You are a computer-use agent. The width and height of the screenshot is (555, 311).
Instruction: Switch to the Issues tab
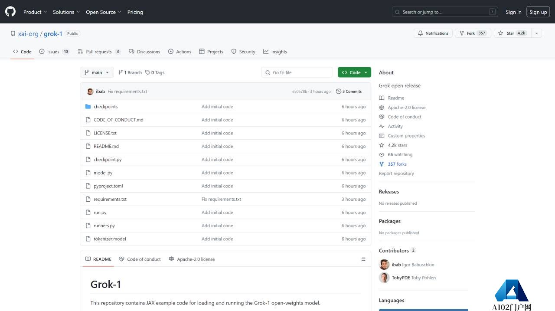click(54, 52)
